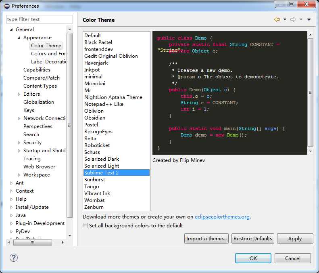This screenshot has width=319, height=273.
Task: Click the type filter text field
Action: pyautogui.click(x=40, y=19)
